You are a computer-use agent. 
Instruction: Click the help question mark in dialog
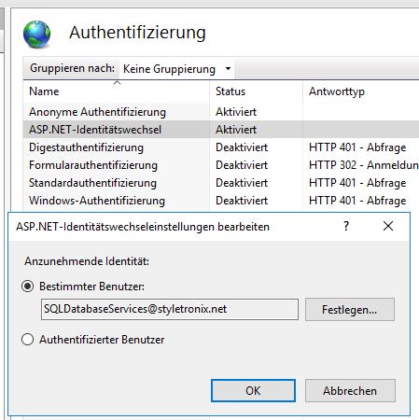click(346, 226)
